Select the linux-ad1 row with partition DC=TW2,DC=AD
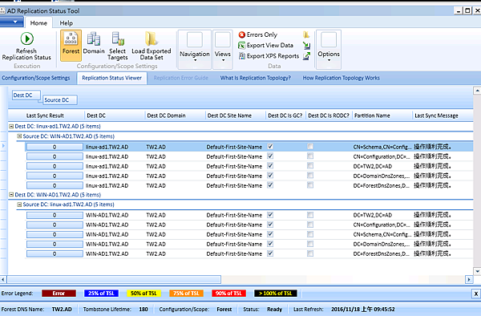Screen dimensions: 481x316 tap(249, 166)
